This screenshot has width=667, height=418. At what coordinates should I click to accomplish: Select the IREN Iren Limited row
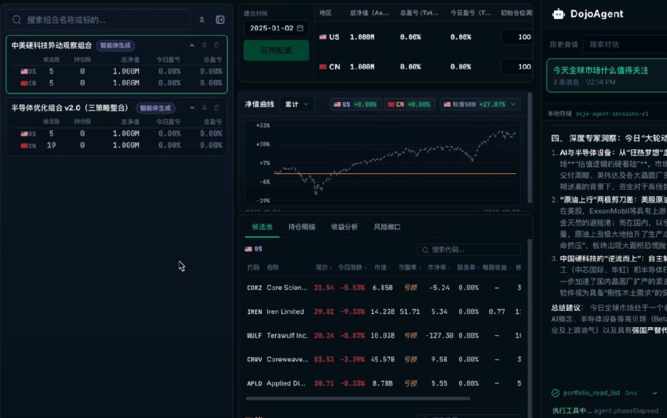pyautogui.click(x=384, y=312)
